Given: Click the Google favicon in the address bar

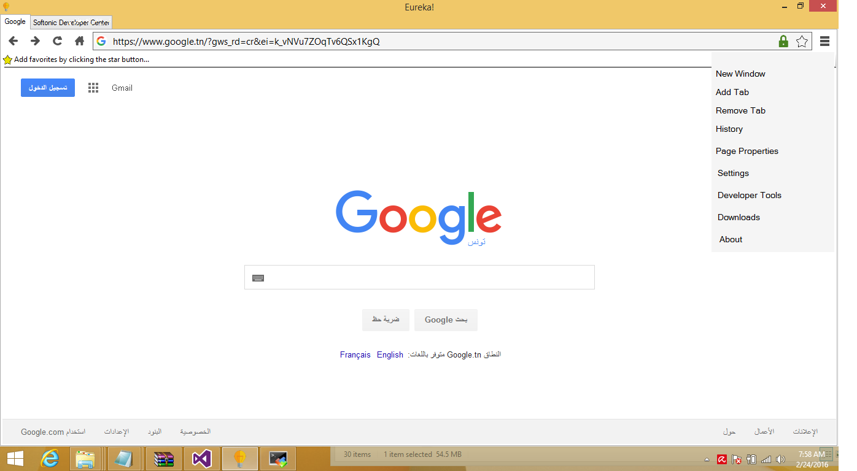Looking at the screenshot, I should pyautogui.click(x=102, y=42).
